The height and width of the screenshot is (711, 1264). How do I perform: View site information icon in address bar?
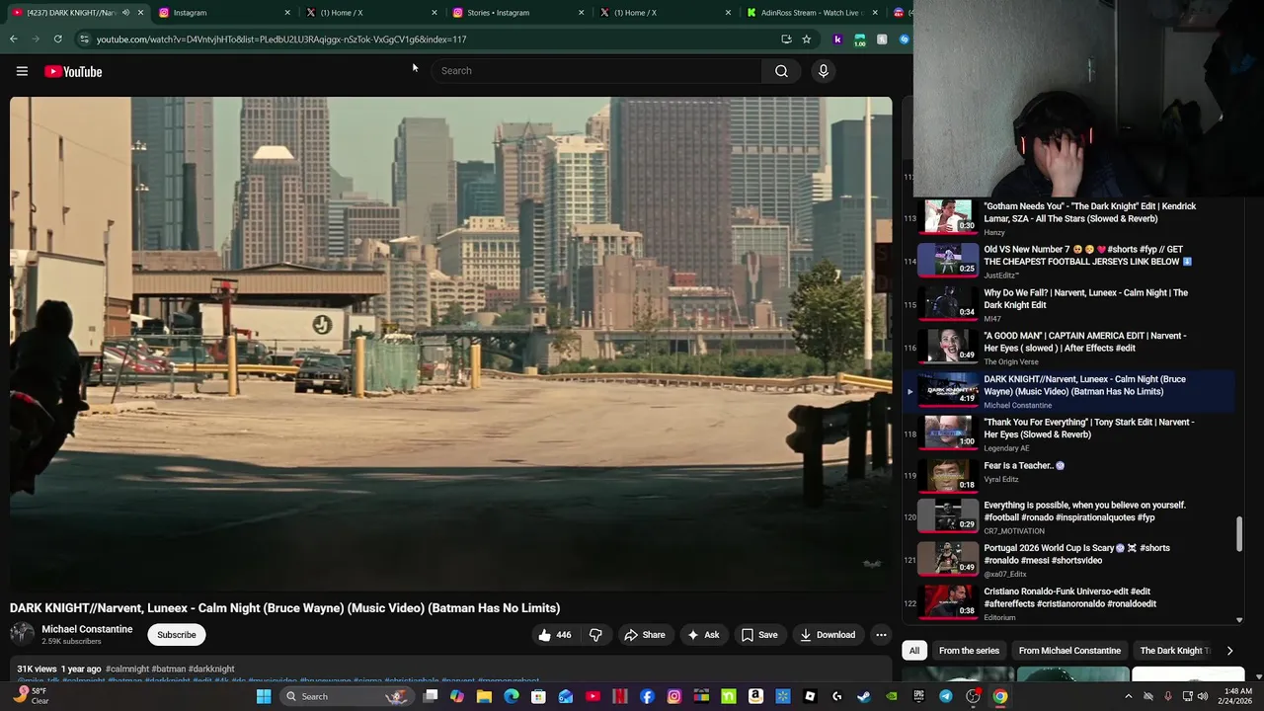point(84,39)
